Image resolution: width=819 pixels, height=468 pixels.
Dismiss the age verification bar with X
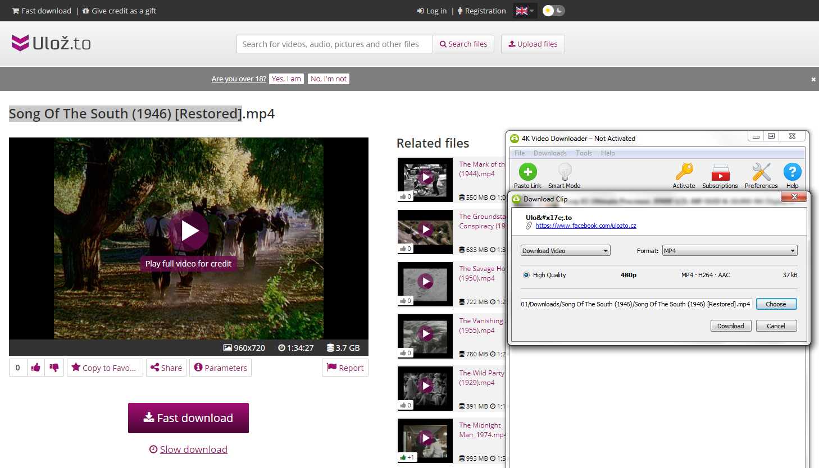click(x=813, y=79)
